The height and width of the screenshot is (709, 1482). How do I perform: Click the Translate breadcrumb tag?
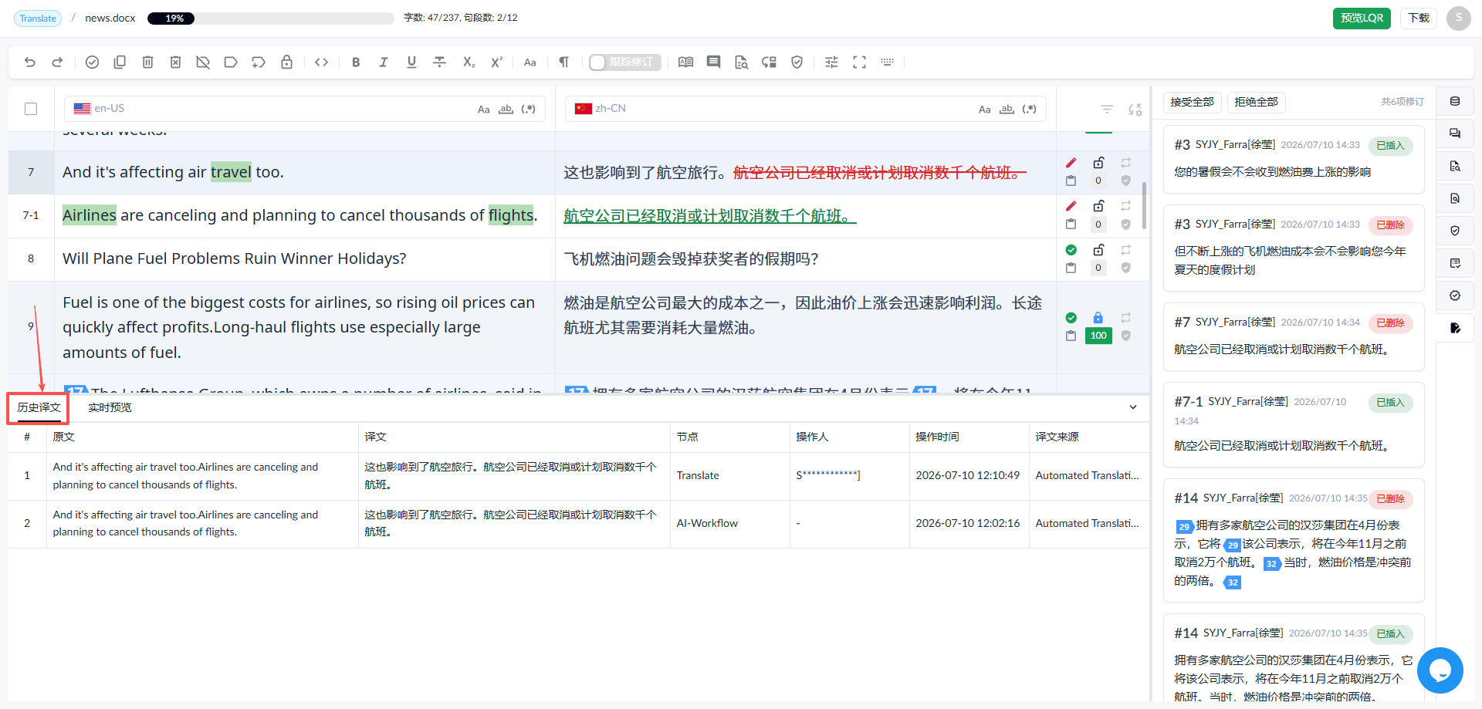pyautogui.click(x=38, y=19)
